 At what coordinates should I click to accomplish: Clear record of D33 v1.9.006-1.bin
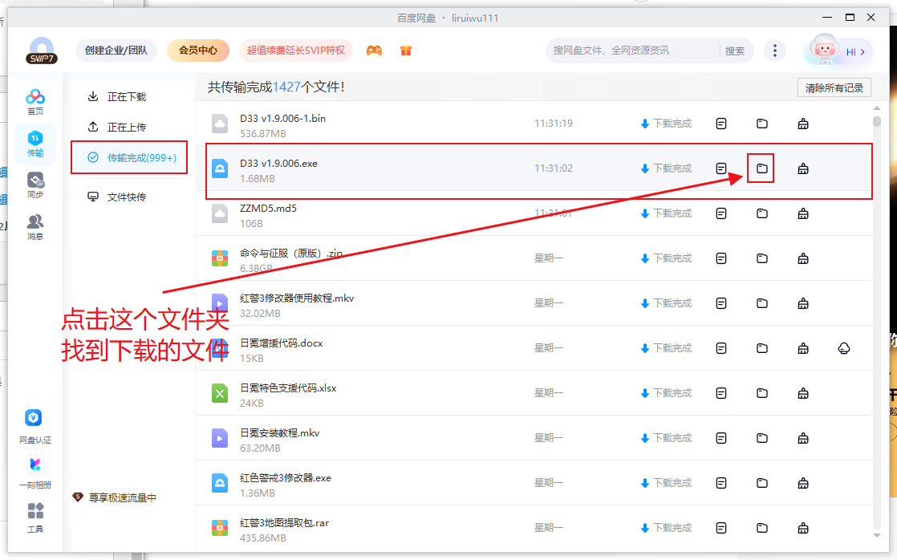[x=802, y=124]
